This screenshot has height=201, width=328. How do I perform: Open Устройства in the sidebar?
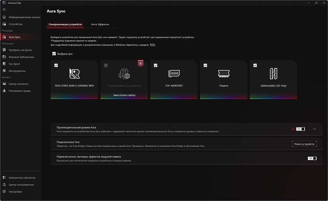[16, 24]
